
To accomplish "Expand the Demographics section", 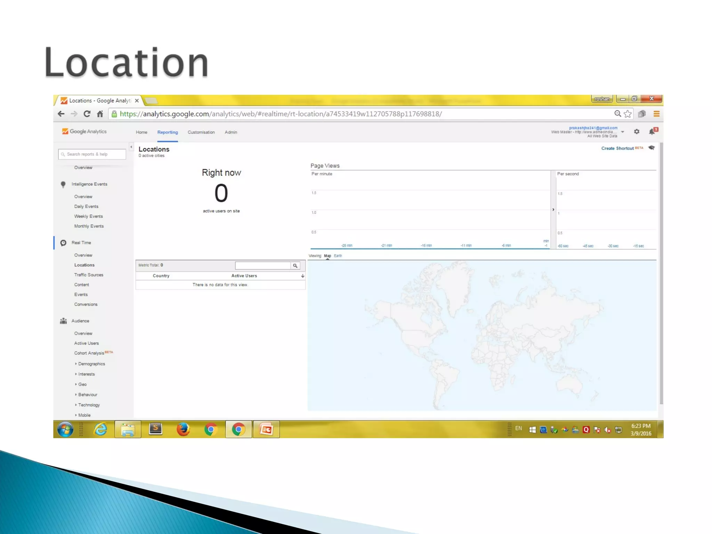I will click(91, 364).
